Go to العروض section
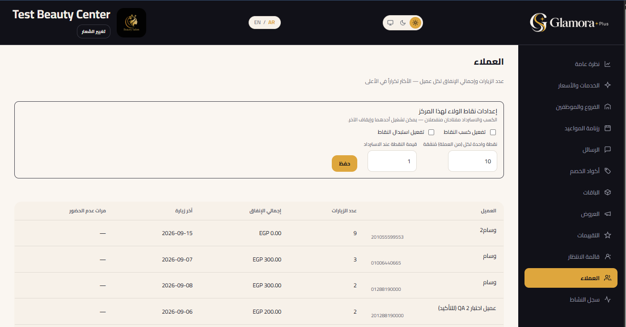Viewport: 626px width, 327px height. coord(571,214)
